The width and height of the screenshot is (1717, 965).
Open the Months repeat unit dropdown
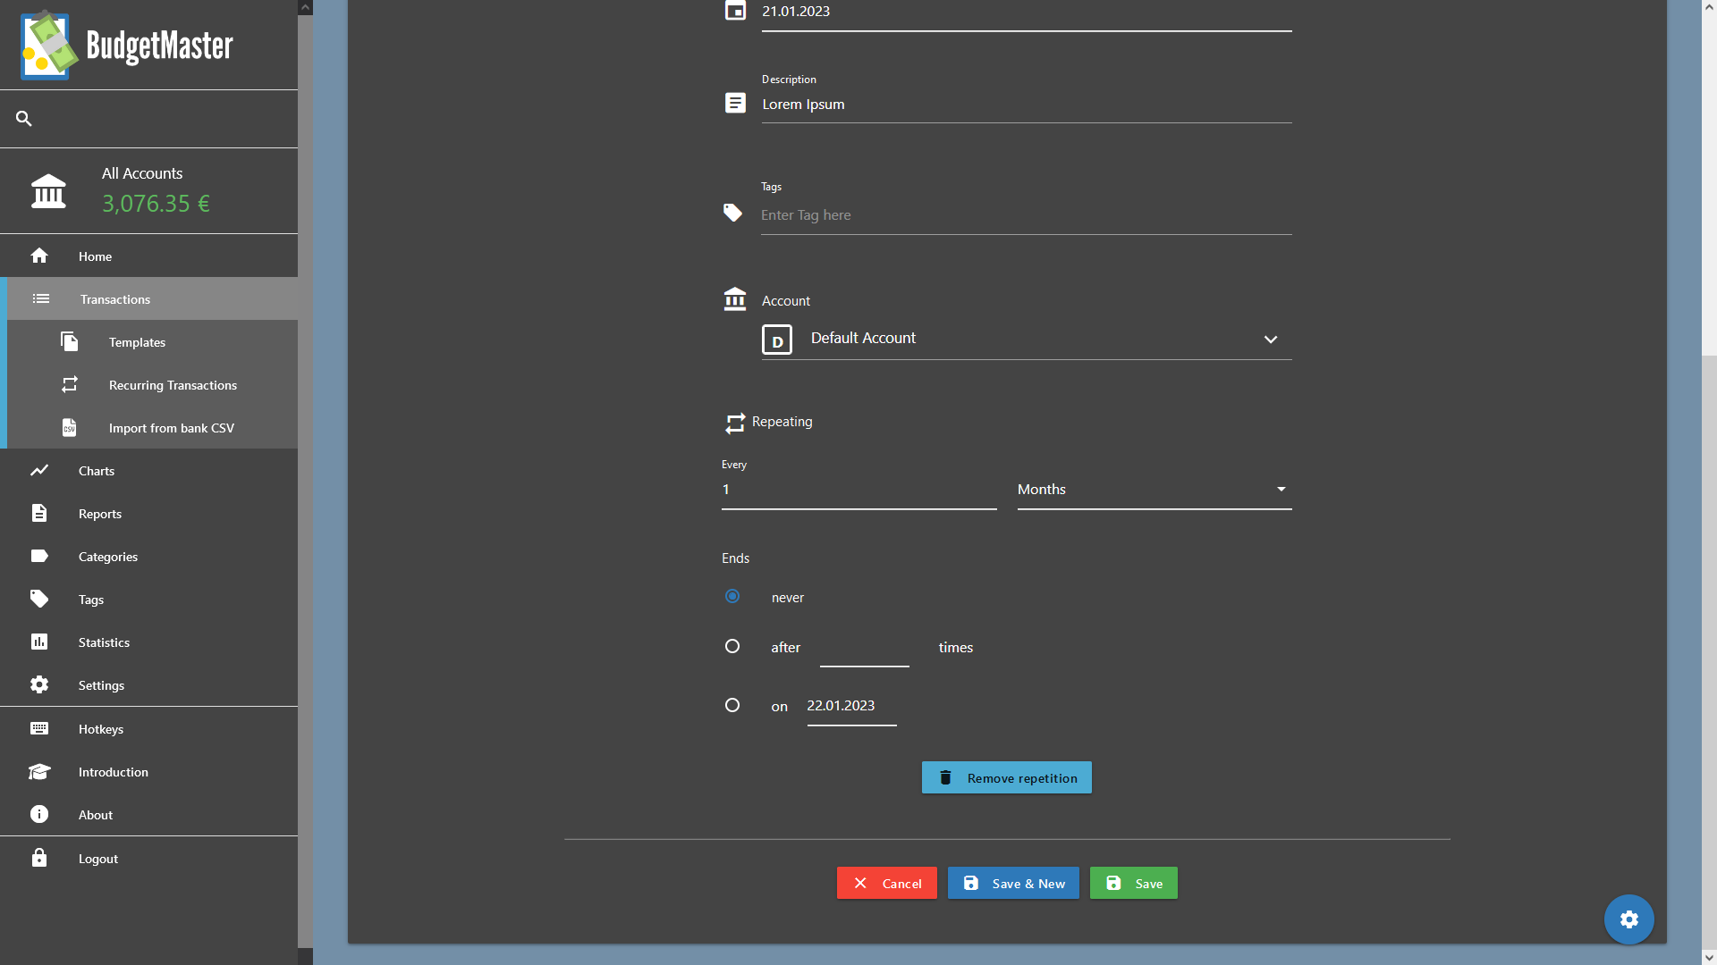(1155, 490)
